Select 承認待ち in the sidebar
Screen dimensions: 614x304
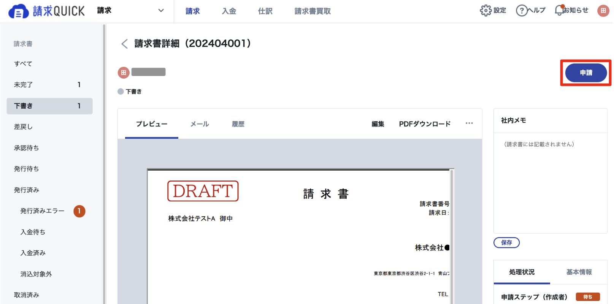(x=50, y=148)
